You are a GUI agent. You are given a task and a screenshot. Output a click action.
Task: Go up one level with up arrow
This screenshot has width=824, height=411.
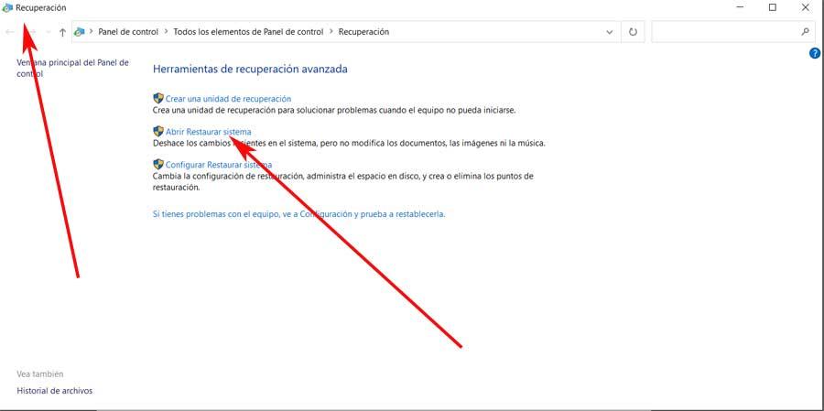62,32
